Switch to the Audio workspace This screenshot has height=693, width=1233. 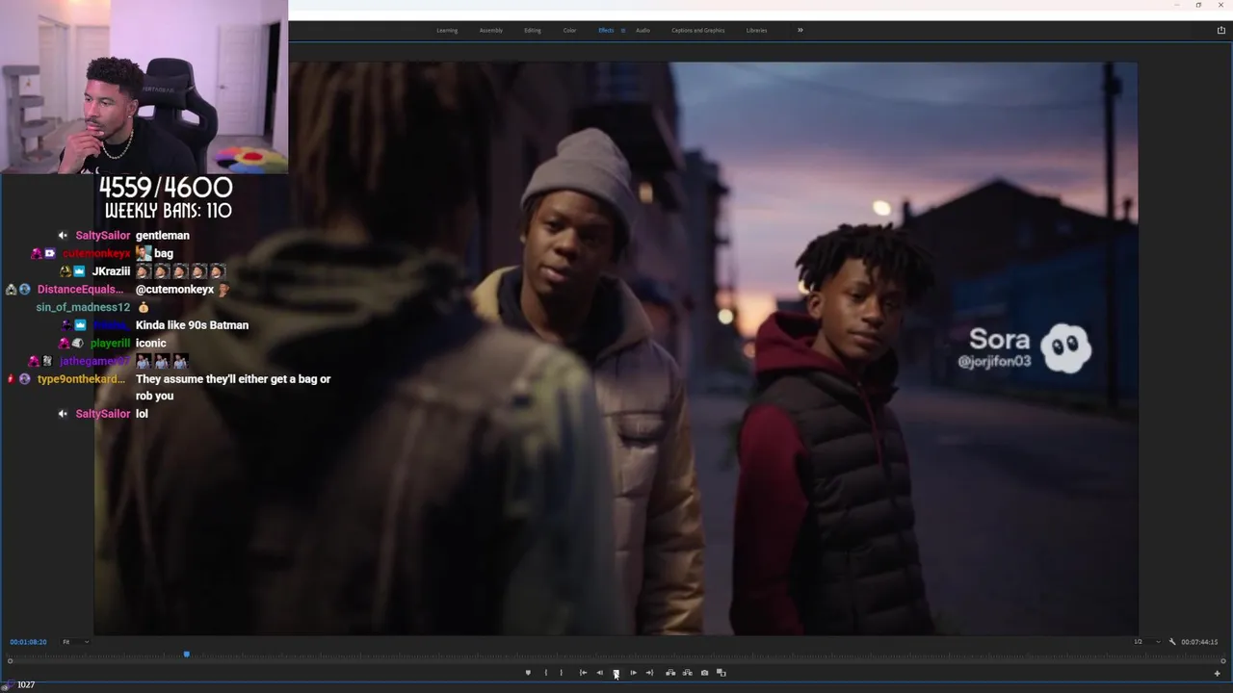coord(643,30)
